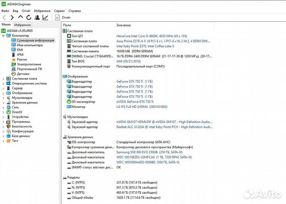
Task: Select the SMART-статус жёстких дисков row
Action: 138,167
